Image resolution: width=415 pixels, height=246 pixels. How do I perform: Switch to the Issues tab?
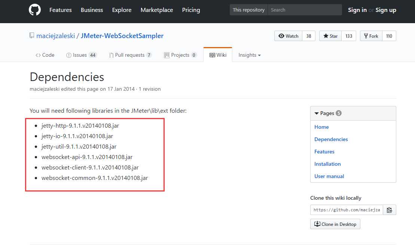tap(82, 55)
